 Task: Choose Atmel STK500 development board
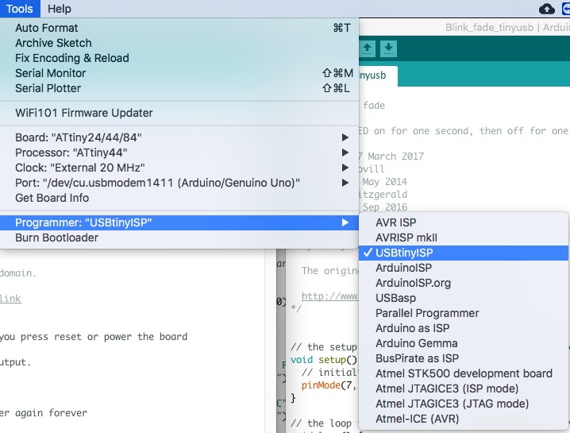(464, 373)
